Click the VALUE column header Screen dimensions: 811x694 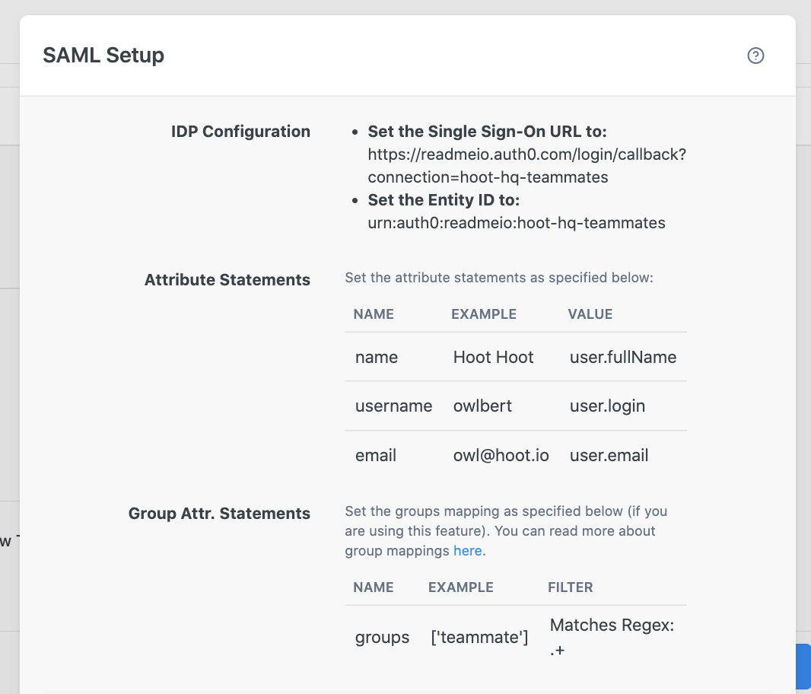590,314
